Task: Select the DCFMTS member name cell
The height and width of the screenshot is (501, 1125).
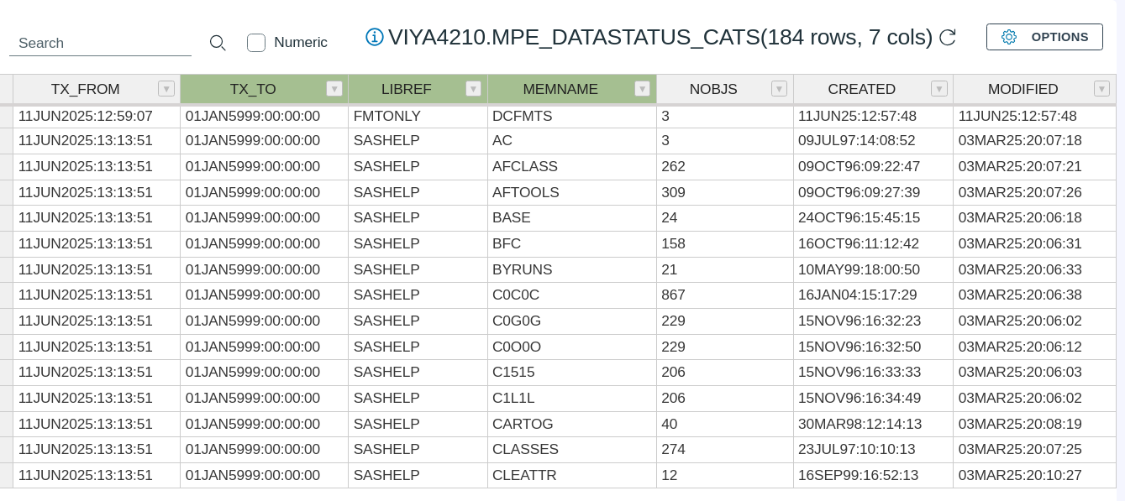Action: point(523,117)
